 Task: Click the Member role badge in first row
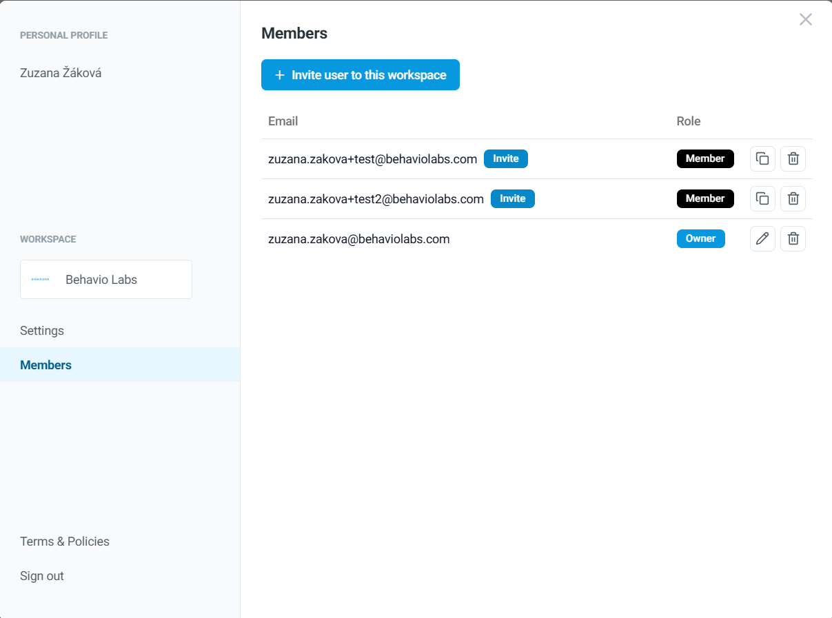click(x=704, y=159)
